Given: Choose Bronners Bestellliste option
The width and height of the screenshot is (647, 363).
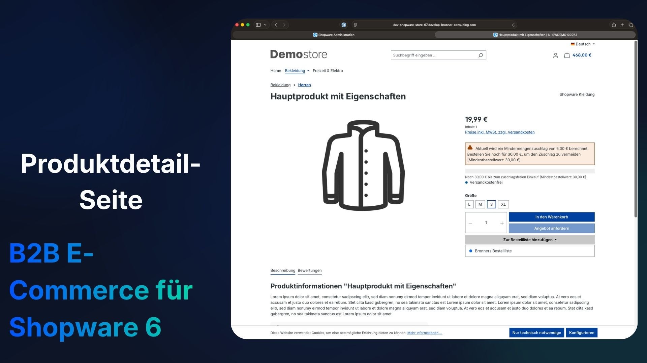Looking at the screenshot, I should [530, 251].
